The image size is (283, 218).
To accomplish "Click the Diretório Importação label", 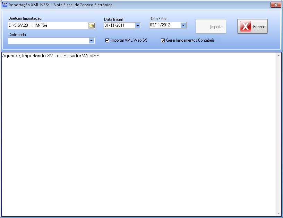I will tap(25, 18).
